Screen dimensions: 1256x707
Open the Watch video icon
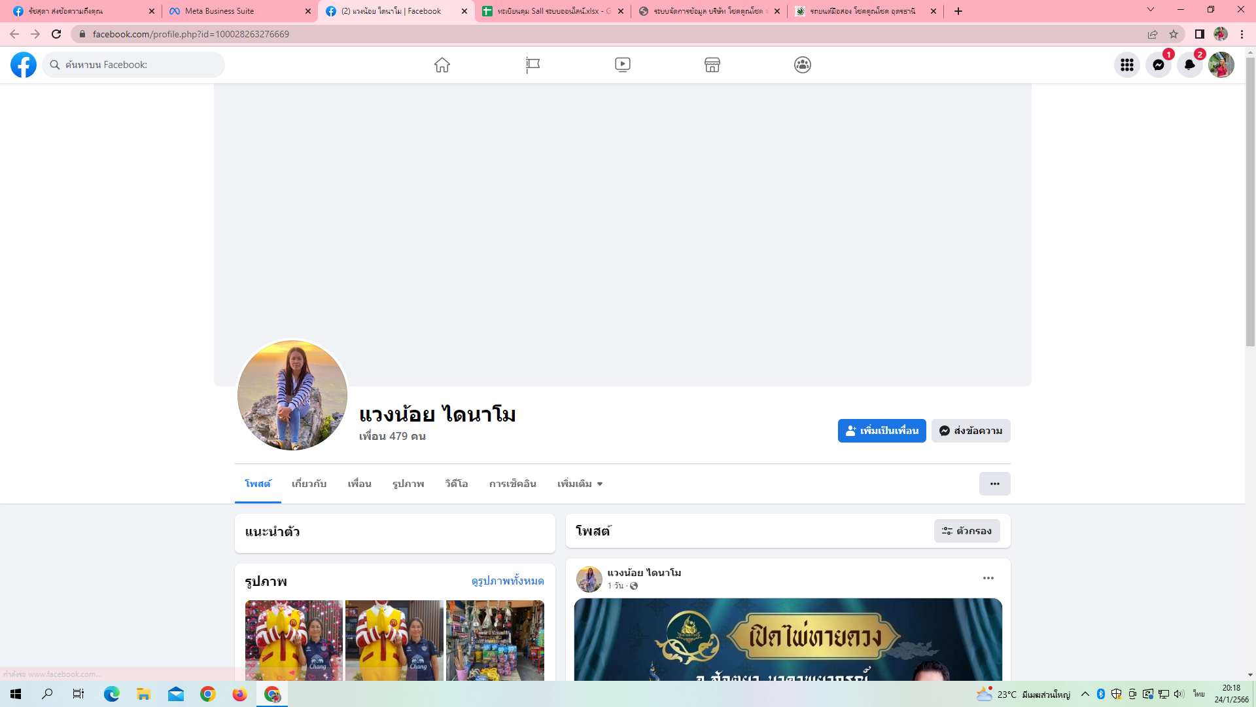point(623,65)
